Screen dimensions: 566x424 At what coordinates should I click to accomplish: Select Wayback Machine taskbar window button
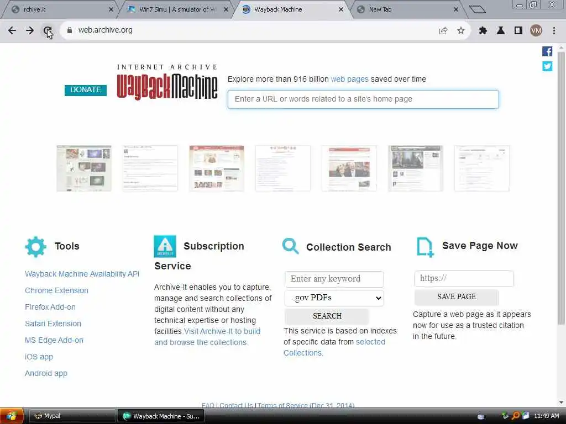coord(161,416)
